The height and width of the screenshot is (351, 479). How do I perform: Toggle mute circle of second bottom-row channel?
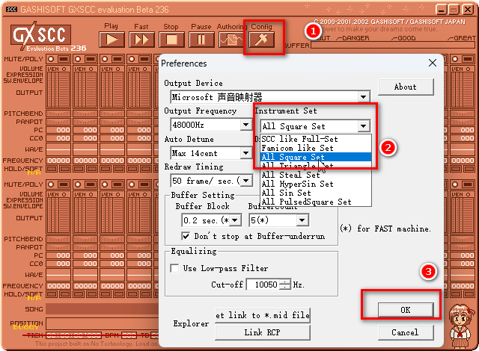click(x=78, y=184)
